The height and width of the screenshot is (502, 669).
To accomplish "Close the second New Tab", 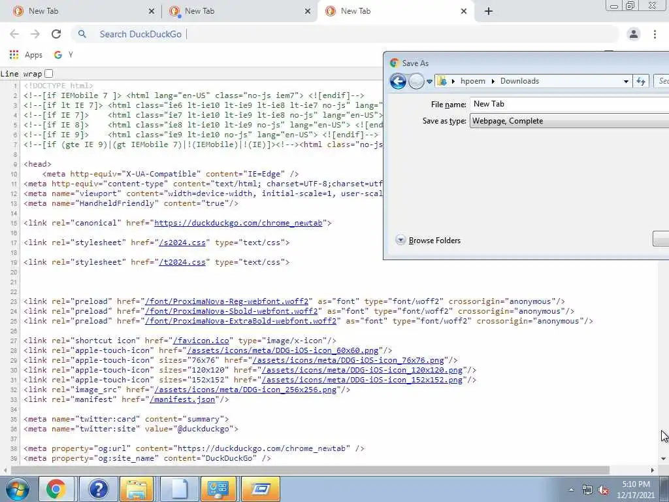I will click(308, 11).
